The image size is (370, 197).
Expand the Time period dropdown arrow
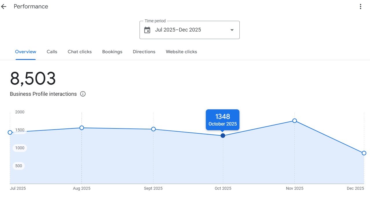232,30
